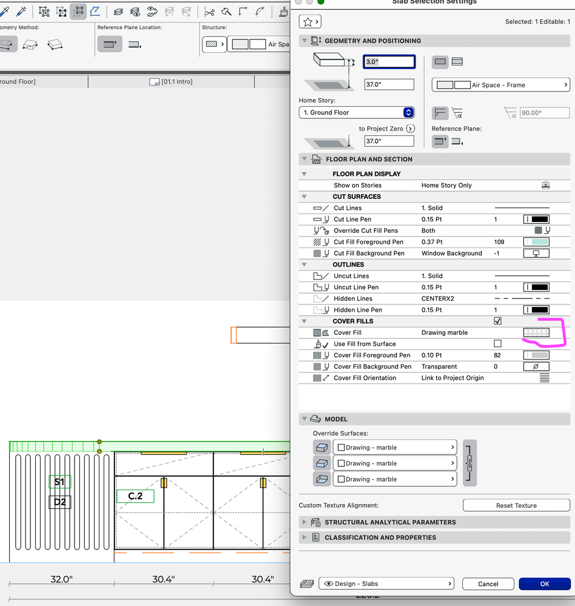Select basic structure icon in dialog
The image size is (575, 606).
click(x=440, y=61)
